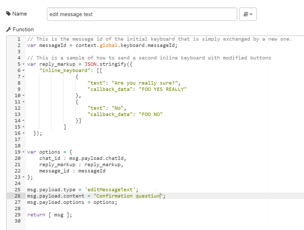Click line number 1 in the gutter
The width and height of the screenshot is (304, 230).
point(19,39)
